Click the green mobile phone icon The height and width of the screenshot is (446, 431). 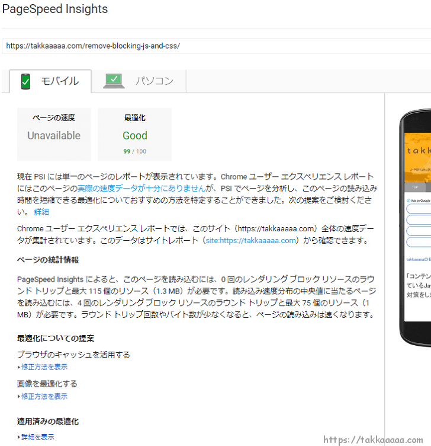click(25, 81)
